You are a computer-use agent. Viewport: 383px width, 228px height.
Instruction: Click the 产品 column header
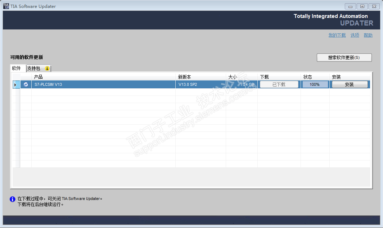pos(103,77)
